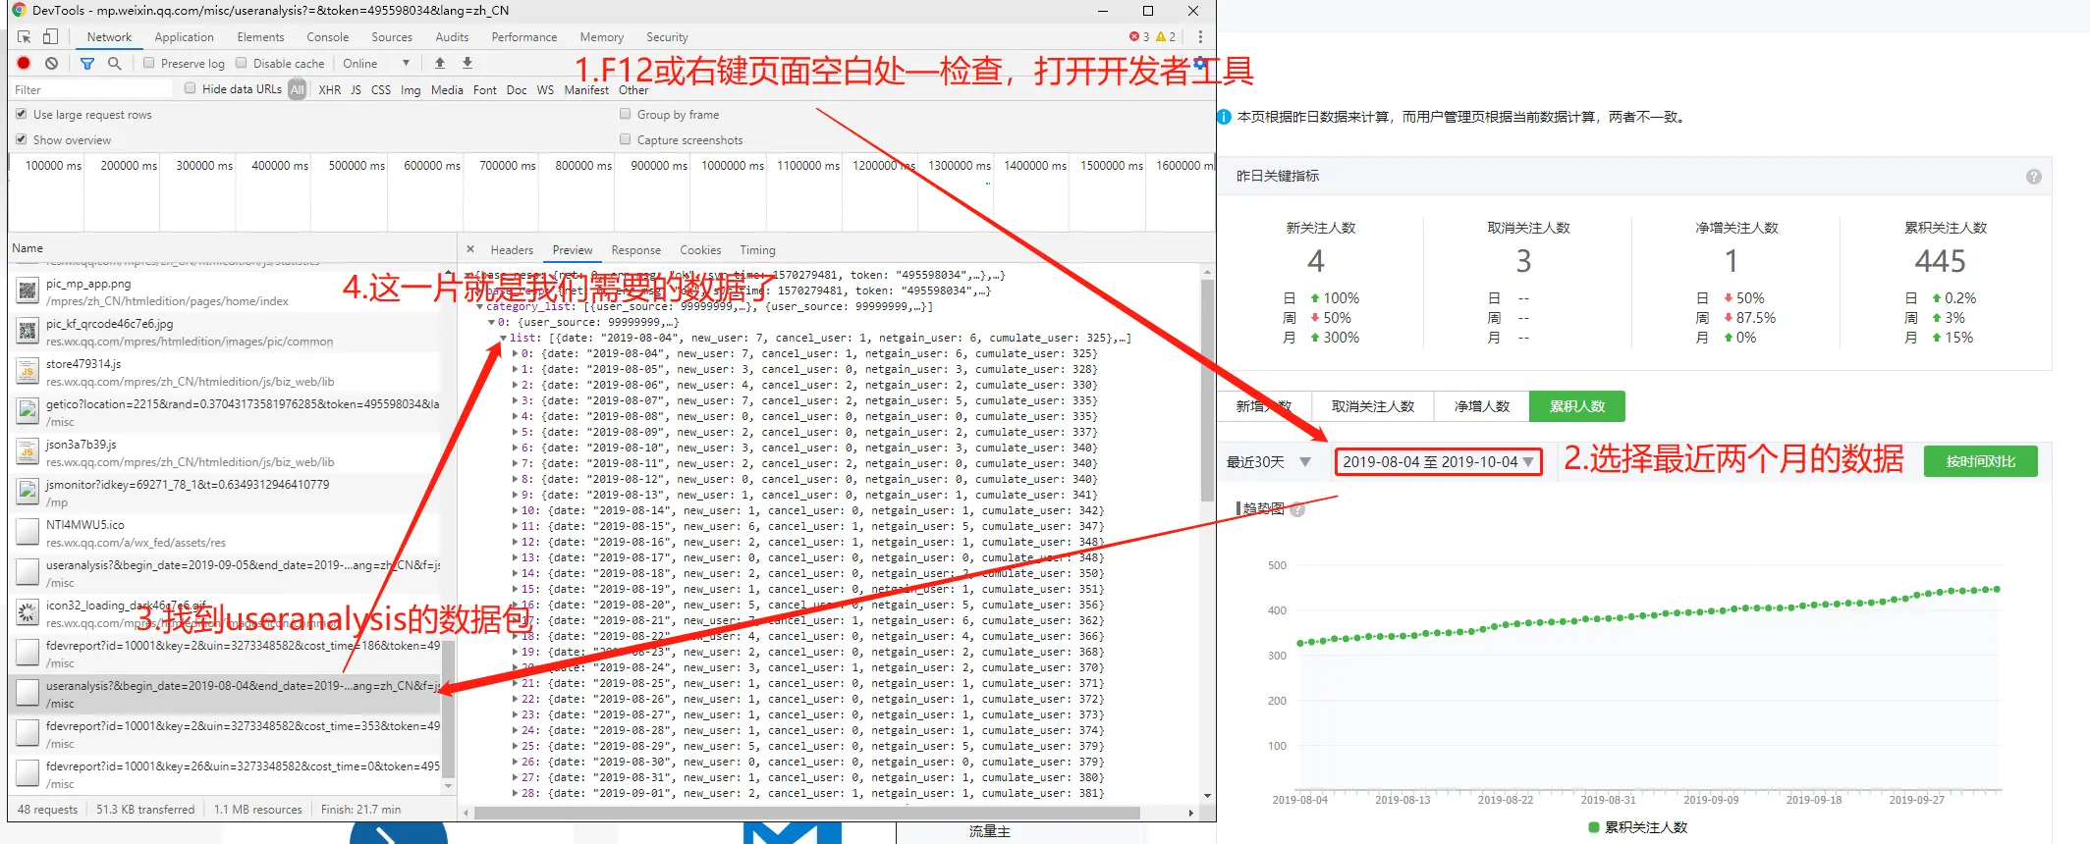Viewport: 2090px width, 844px height.
Task: Filter requests by XHR type
Action: 330,89
